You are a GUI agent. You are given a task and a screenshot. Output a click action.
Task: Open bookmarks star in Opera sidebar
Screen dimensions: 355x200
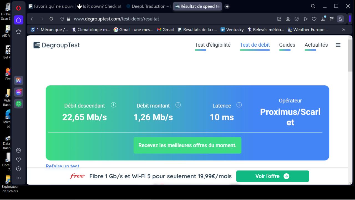19,32
